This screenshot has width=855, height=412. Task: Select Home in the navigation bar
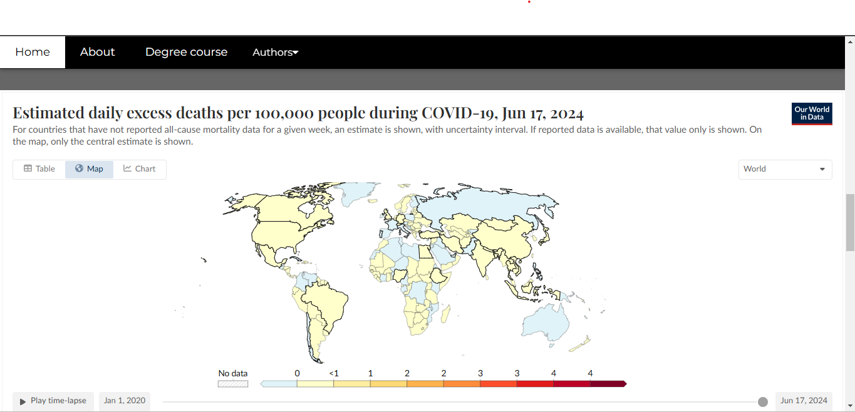tap(32, 52)
